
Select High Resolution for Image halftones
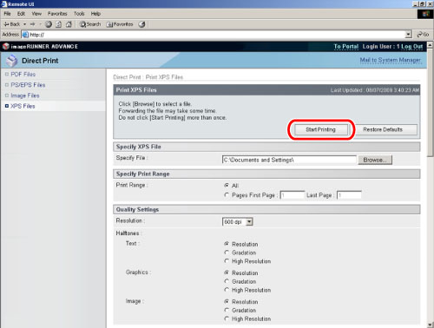[227, 318]
